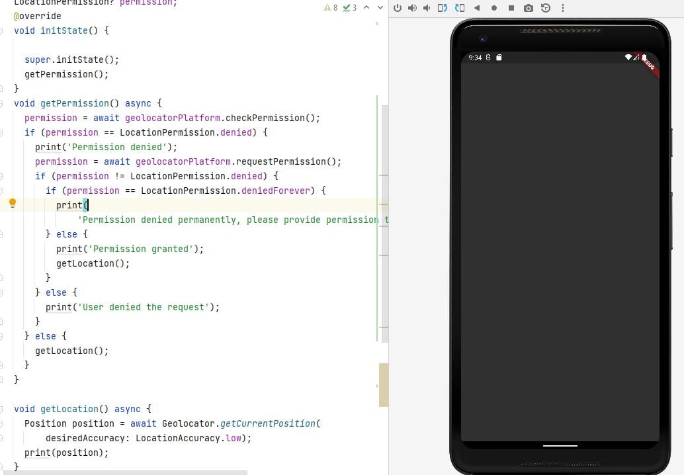Click the yellow lightbulb quick-fix icon
The height and width of the screenshot is (475, 684).
click(13, 203)
